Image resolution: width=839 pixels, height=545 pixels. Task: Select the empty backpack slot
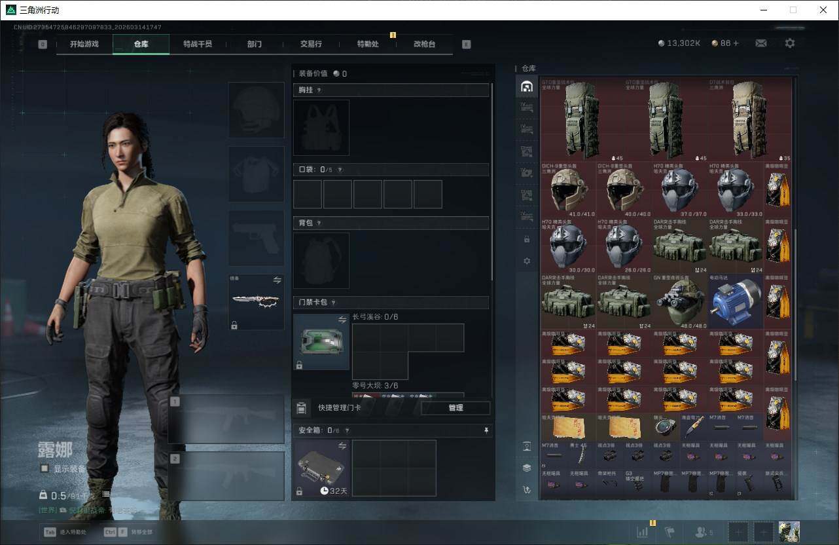click(321, 261)
